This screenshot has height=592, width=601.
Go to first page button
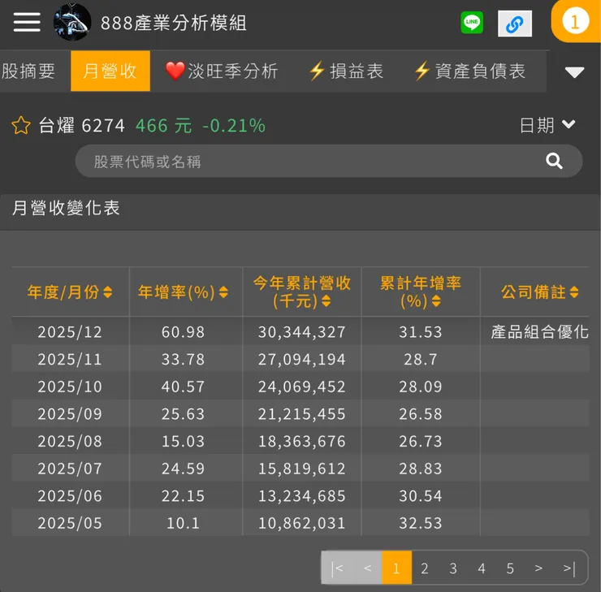point(337,568)
